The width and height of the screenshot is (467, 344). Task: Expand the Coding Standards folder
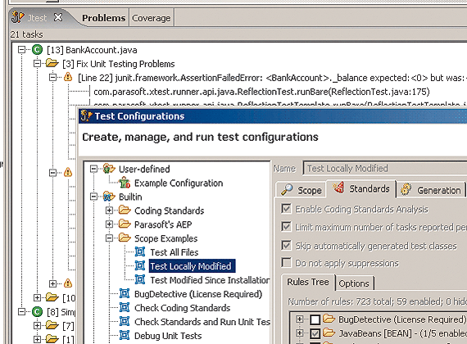coord(109,210)
